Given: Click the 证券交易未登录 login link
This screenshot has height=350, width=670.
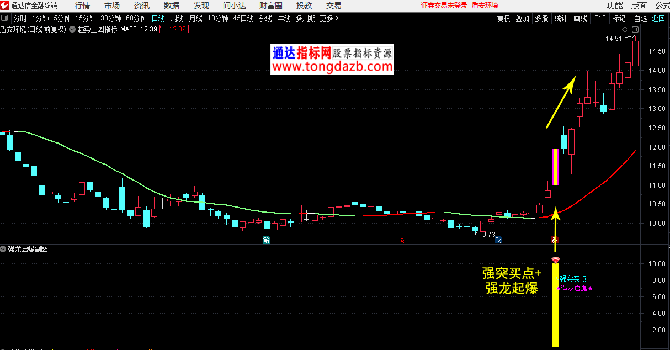Looking at the screenshot, I should [x=444, y=6].
